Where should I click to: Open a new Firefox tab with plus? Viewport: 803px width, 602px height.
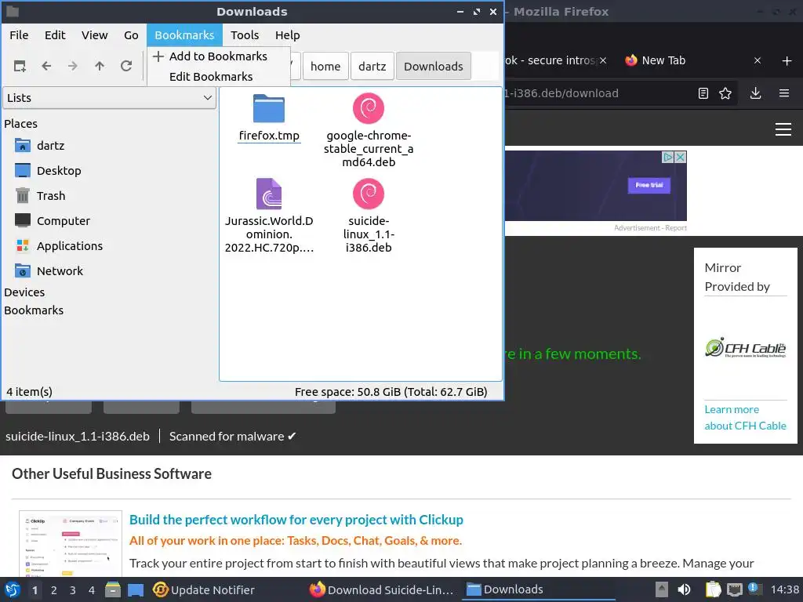787,61
